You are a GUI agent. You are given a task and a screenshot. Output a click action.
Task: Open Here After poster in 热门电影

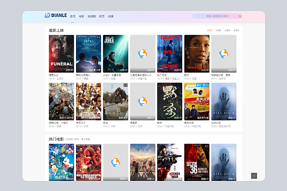point(224,162)
